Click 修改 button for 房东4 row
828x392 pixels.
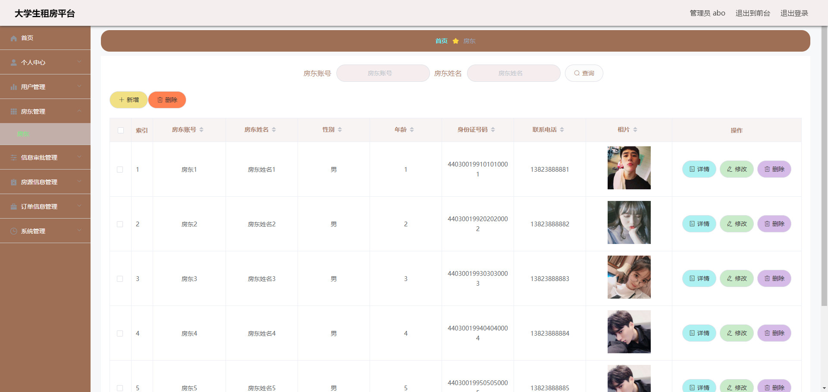coord(737,333)
